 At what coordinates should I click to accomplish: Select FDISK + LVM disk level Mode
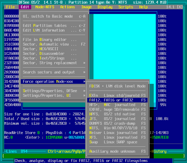click(x=117, y=86)
